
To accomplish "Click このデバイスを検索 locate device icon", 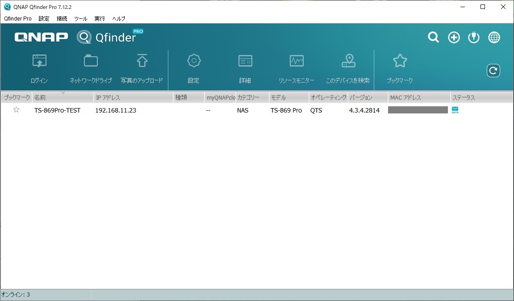I will click(348, 61).
